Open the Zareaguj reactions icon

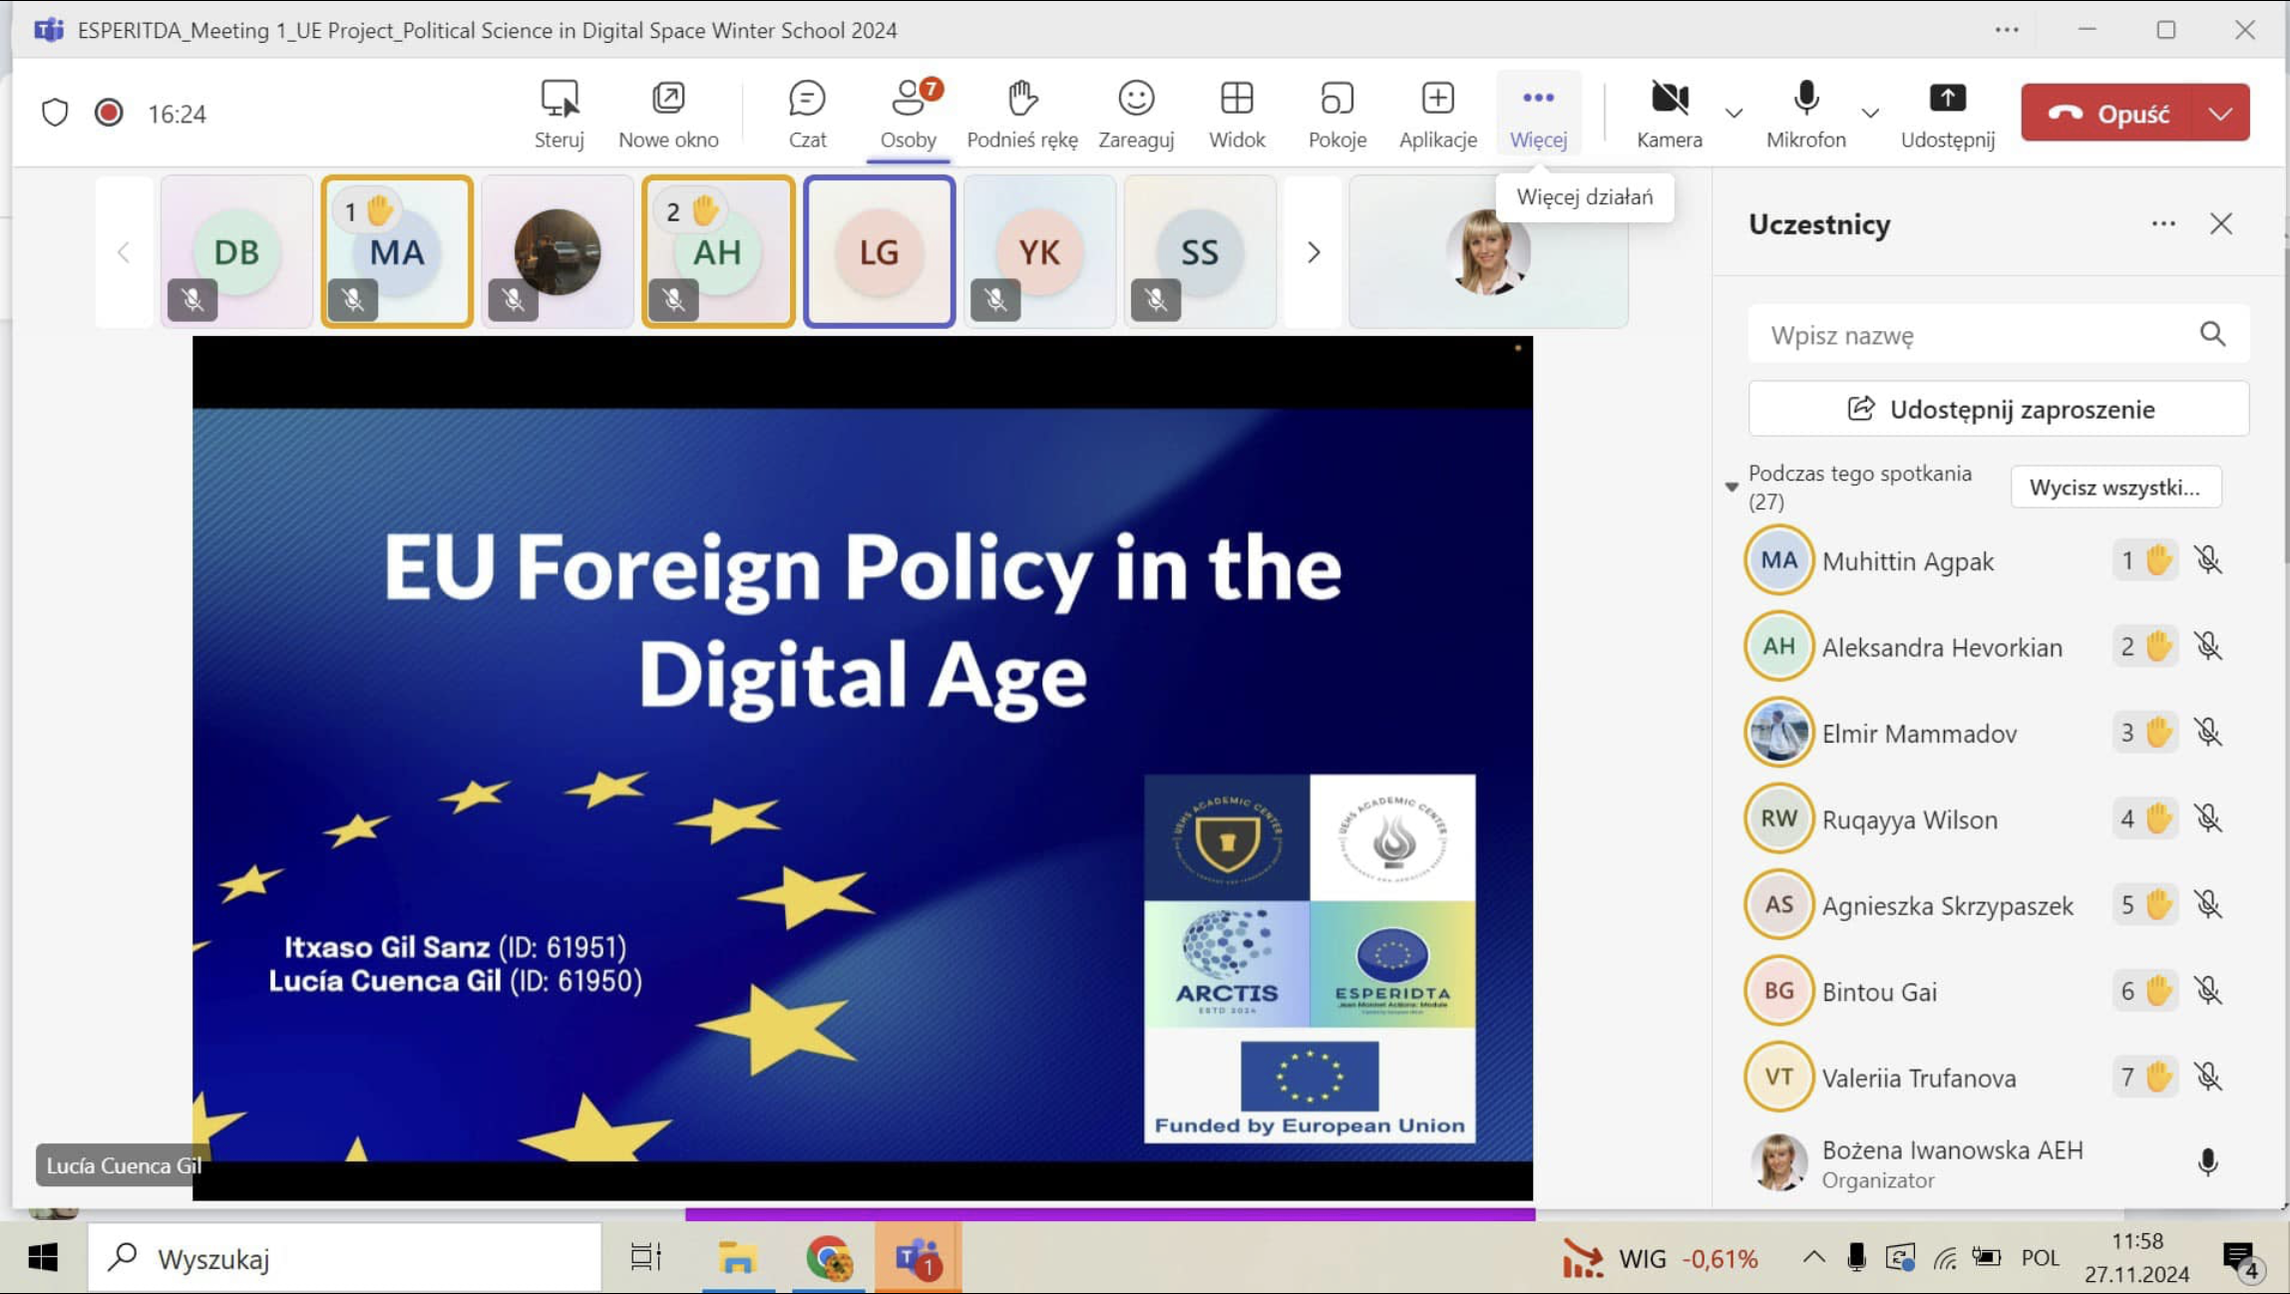point(1135,113)
